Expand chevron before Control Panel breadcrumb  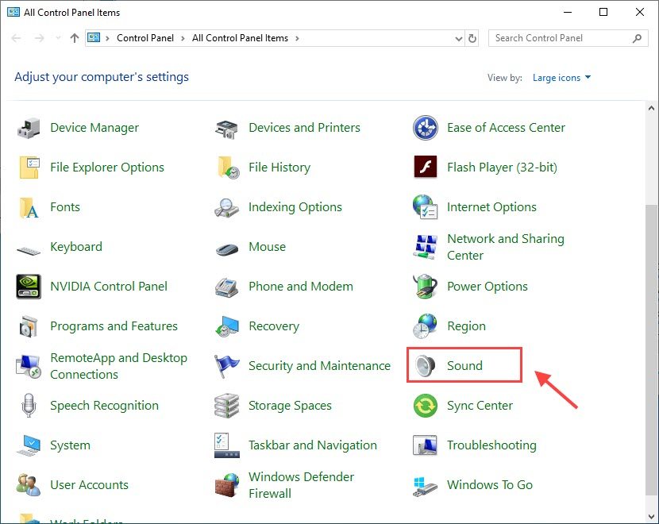click(108, 38)
